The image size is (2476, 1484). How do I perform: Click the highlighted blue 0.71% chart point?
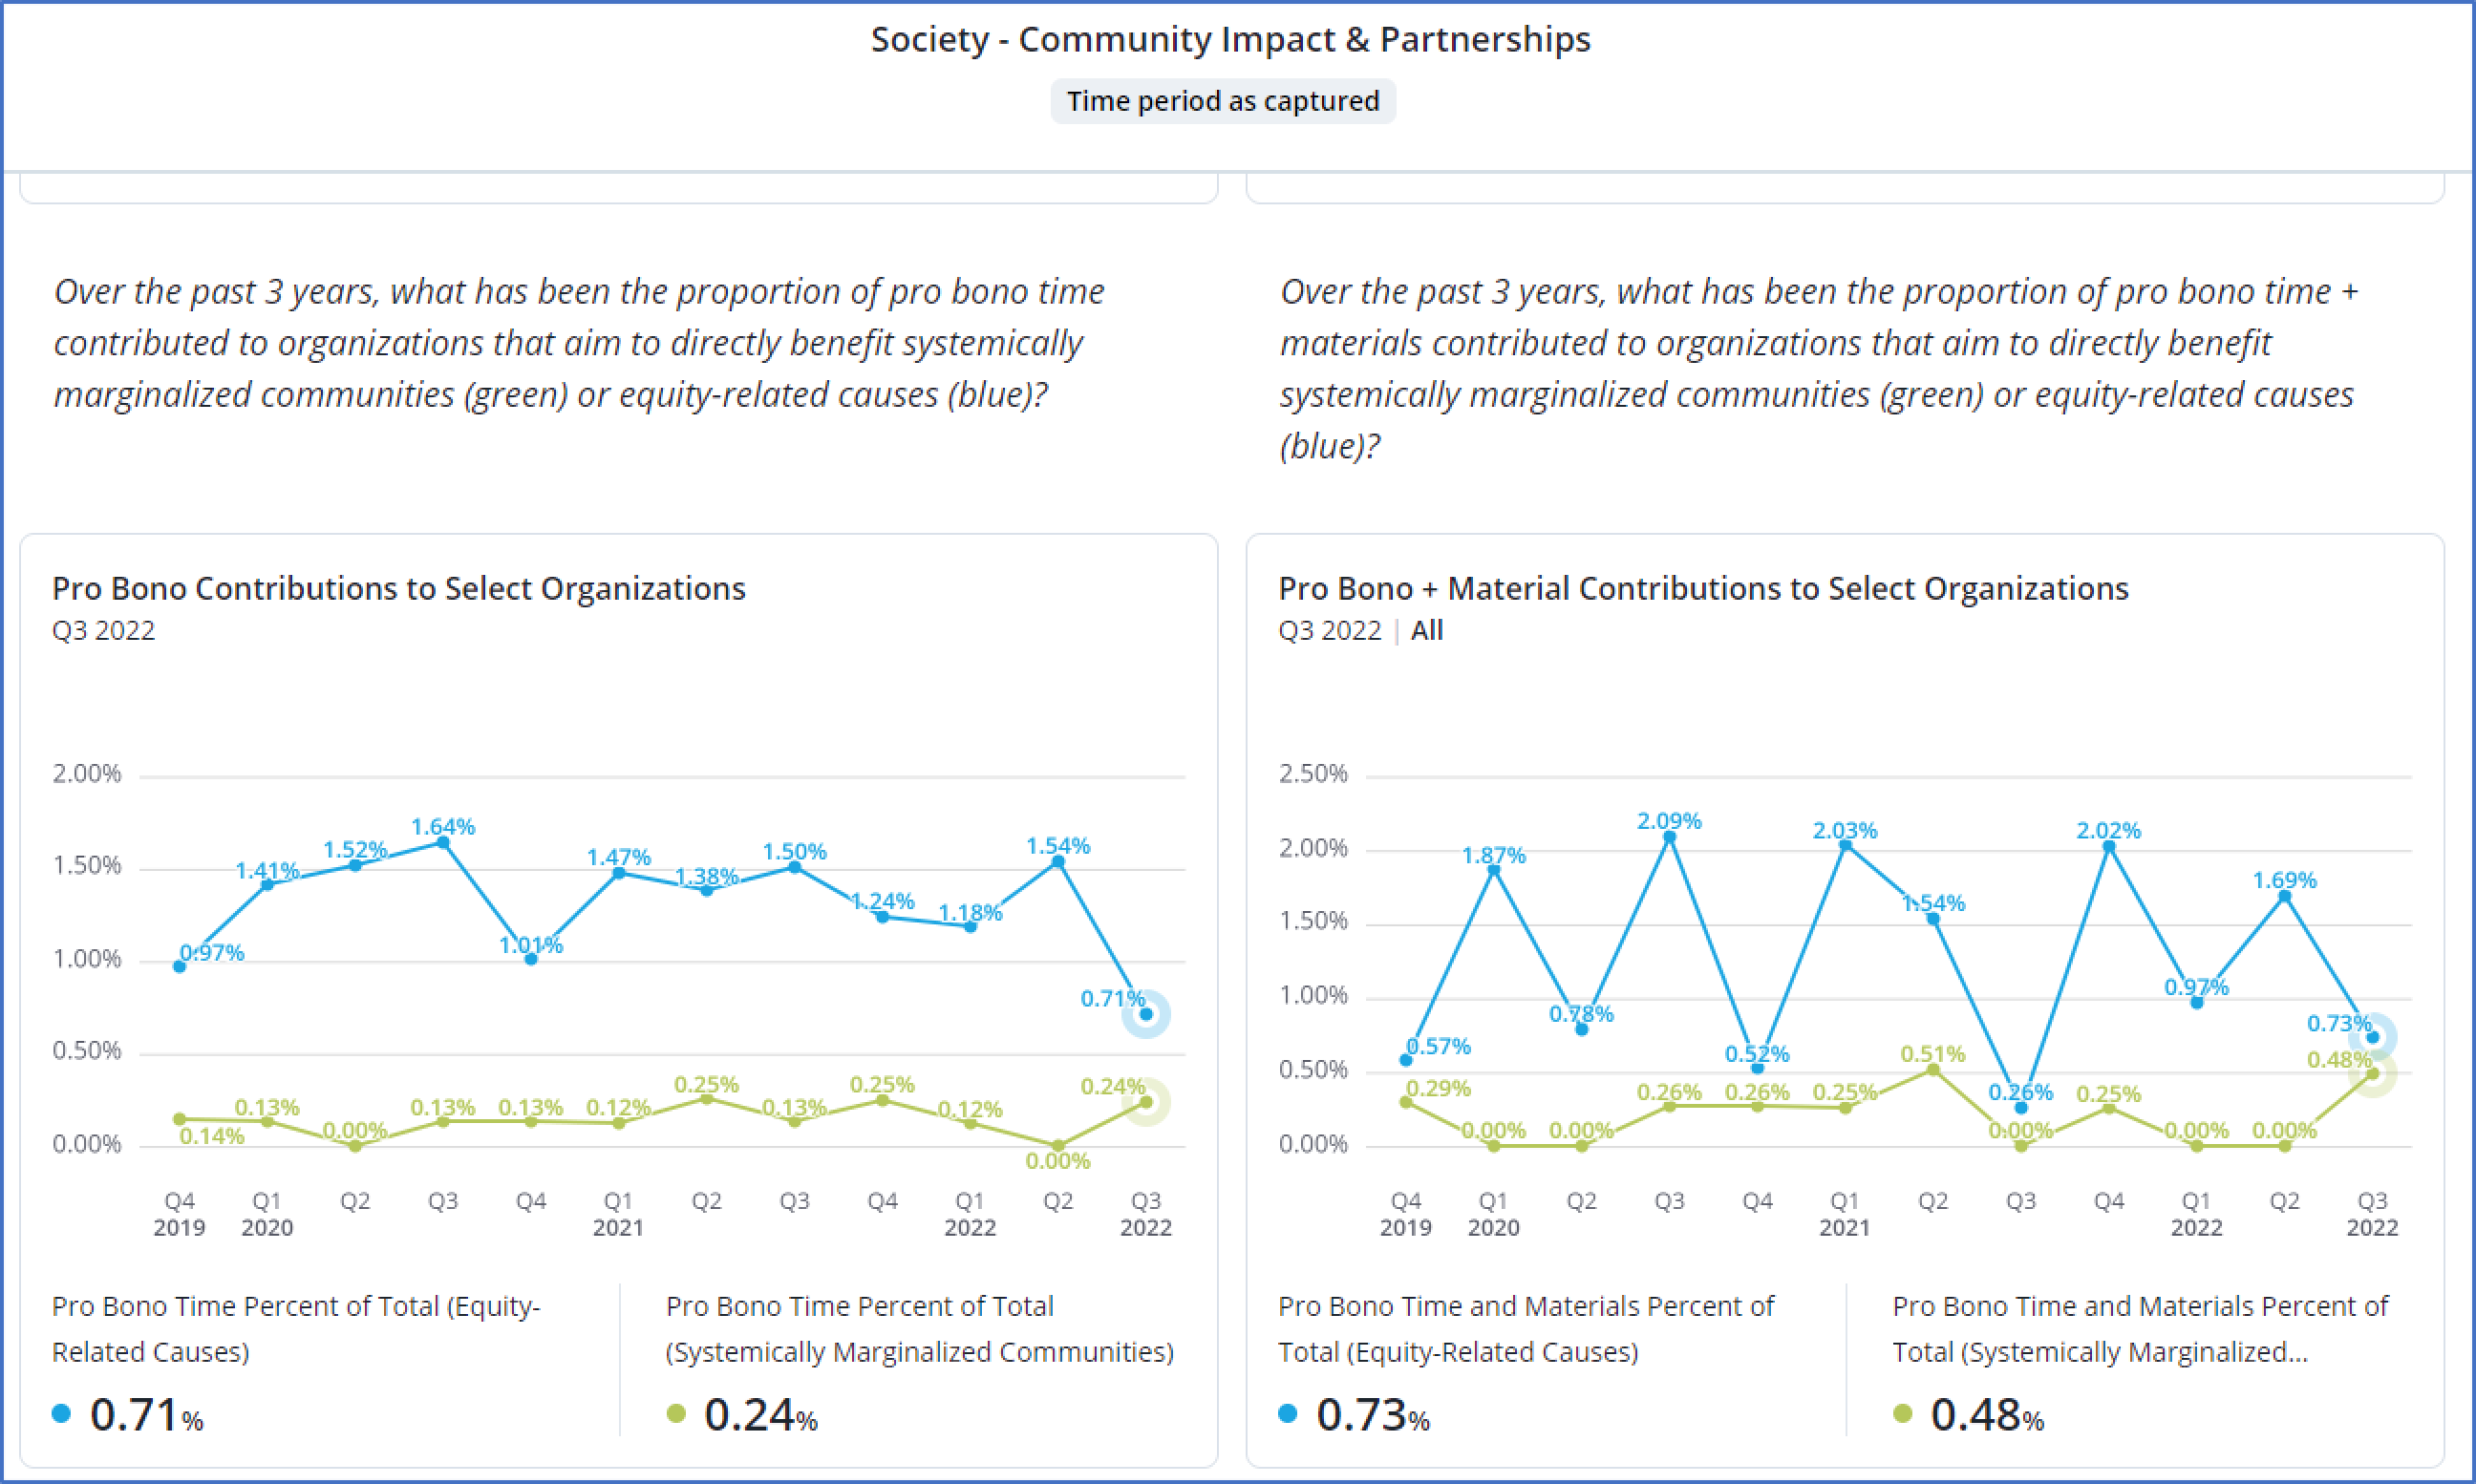pos(1146,1014)
